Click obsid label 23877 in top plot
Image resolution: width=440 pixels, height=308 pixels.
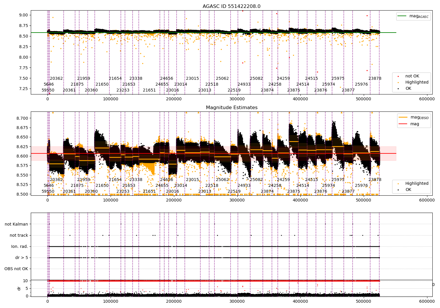click(x=348, y=90)
